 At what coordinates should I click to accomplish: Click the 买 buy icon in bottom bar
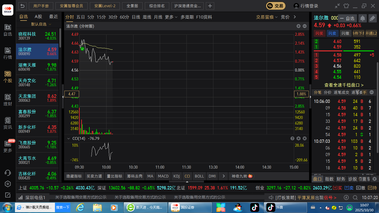[337, 188]
